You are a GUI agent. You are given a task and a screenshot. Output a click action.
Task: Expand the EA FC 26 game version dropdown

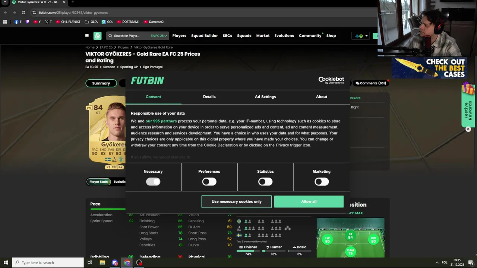point(158,36)
